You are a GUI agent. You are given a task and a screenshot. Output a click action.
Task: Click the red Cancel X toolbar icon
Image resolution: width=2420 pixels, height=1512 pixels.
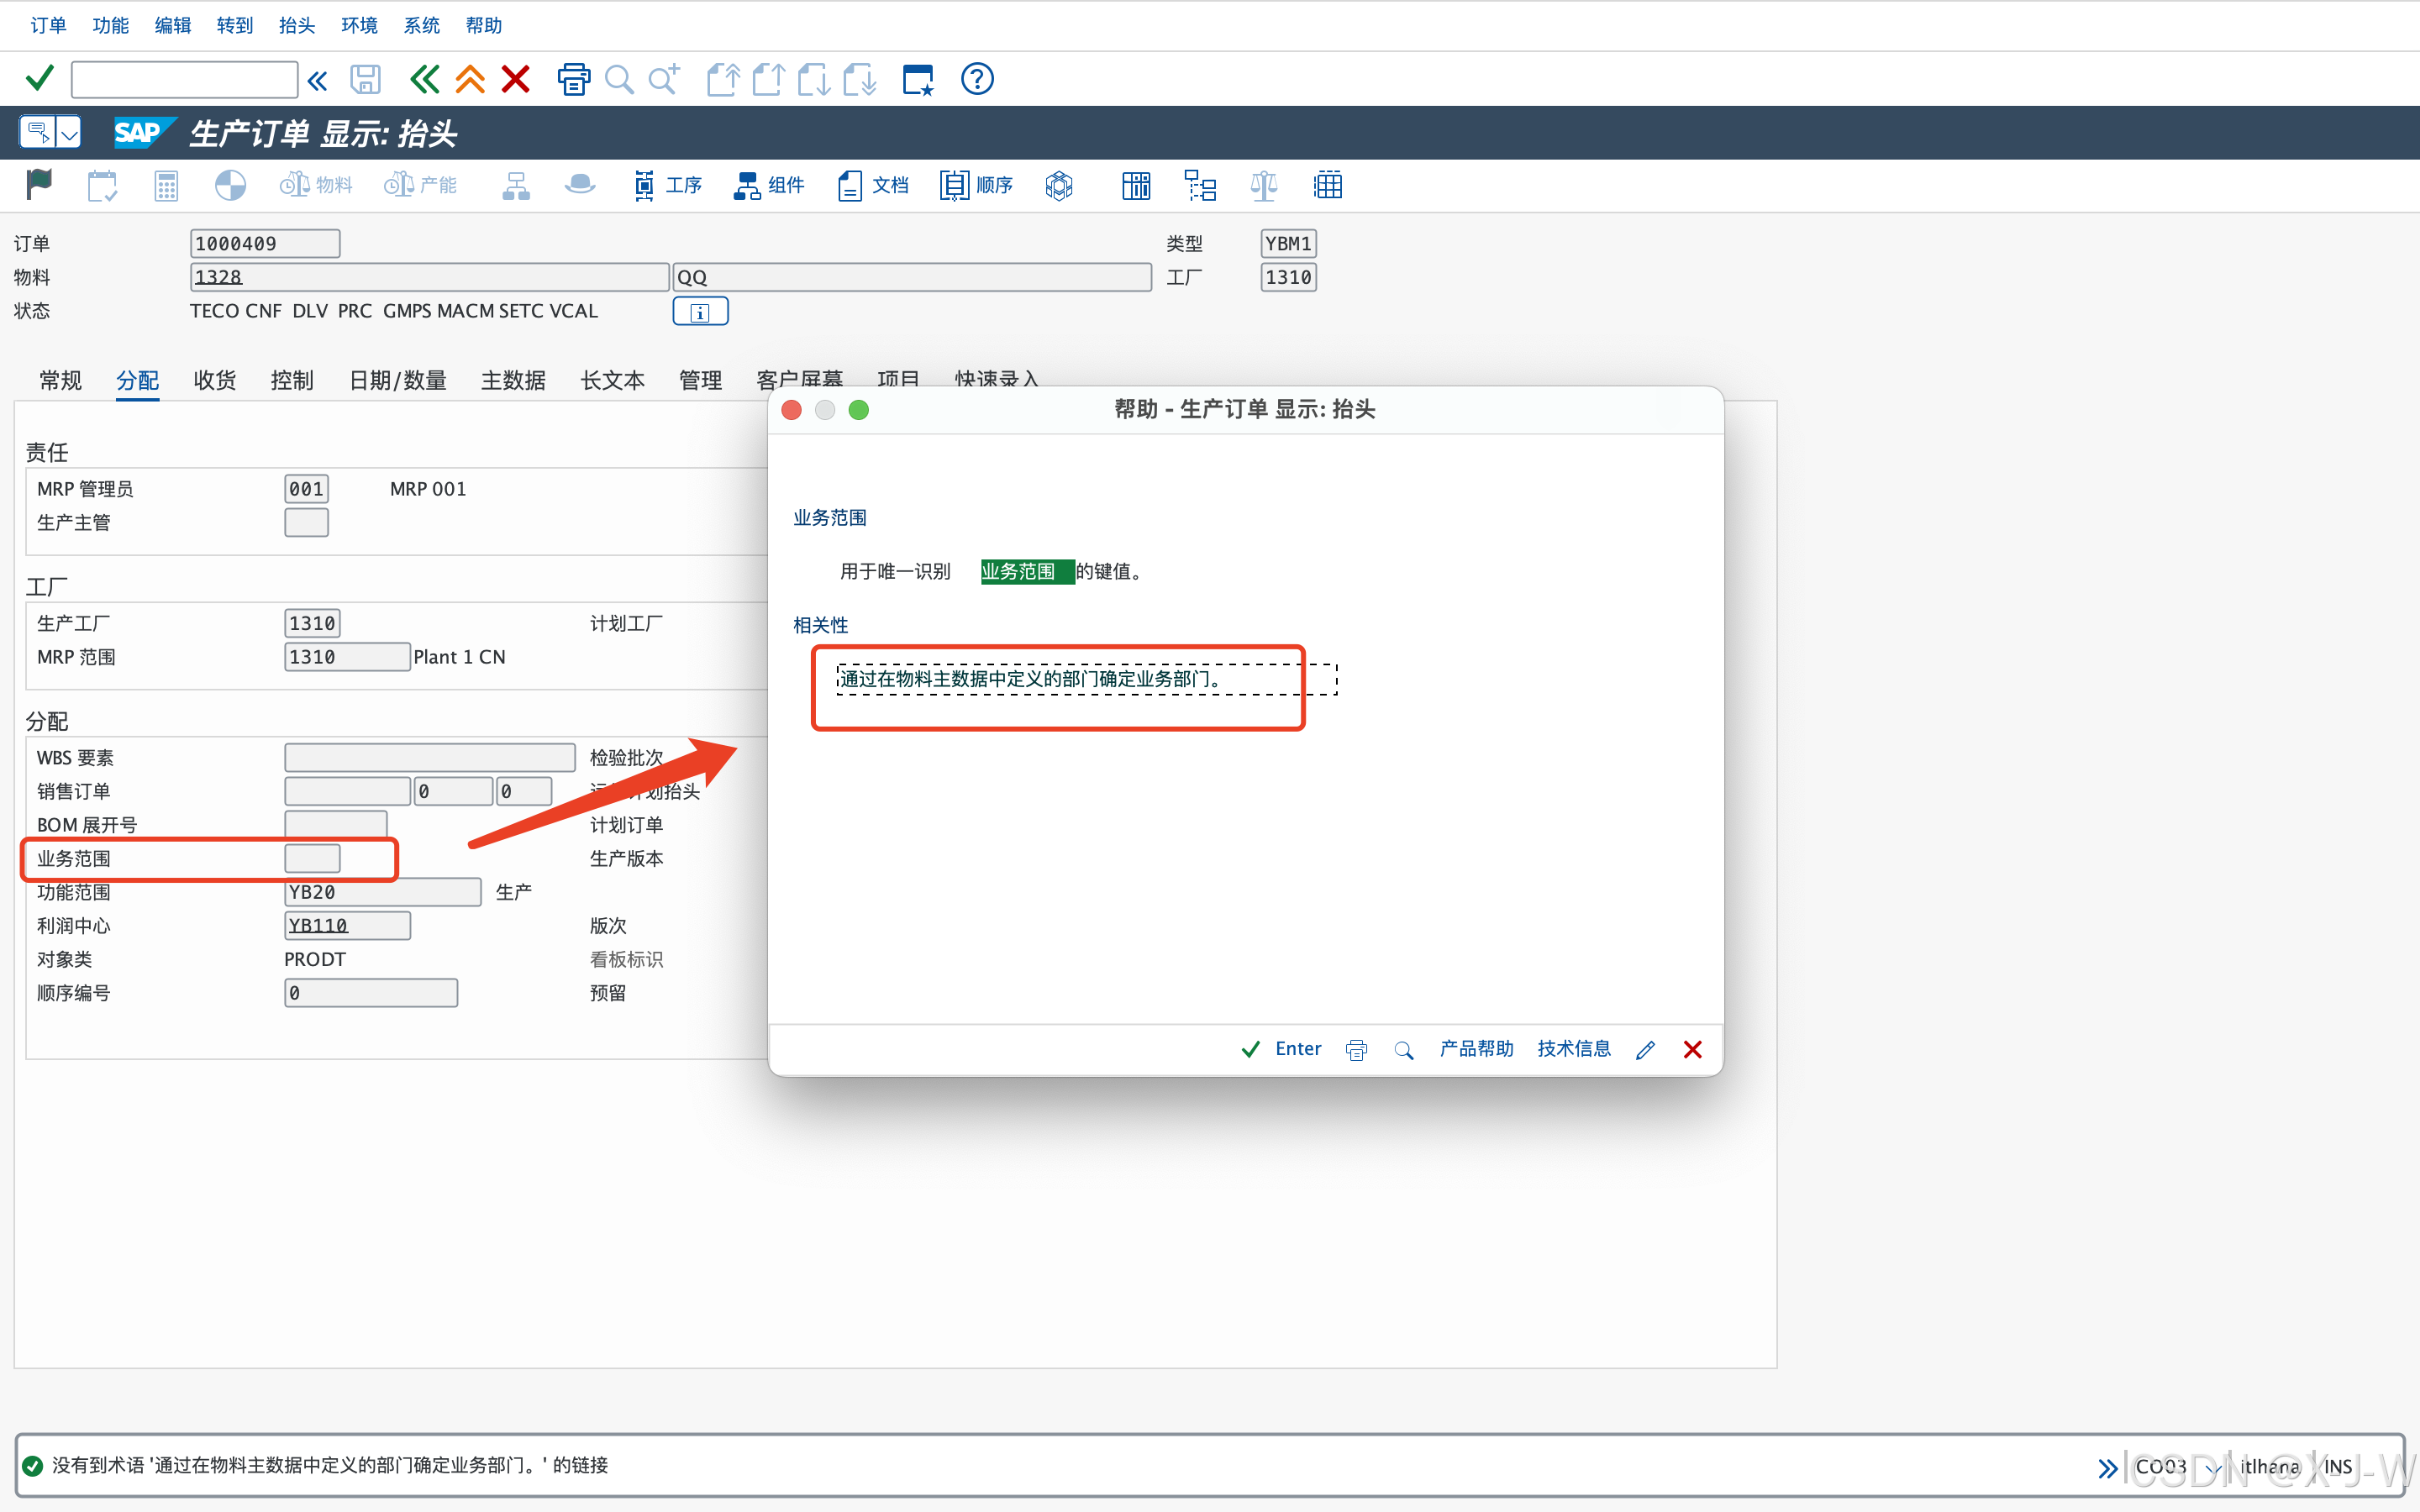515,78
